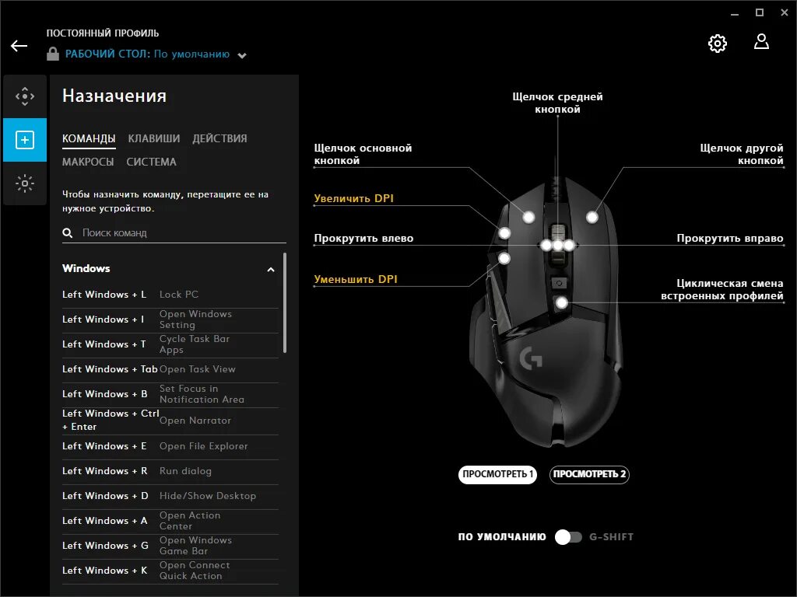The image size is (797, 597).
Task: Switch to the ДЕЙСТВИЯ tab
Action: [x=219, y=138]
